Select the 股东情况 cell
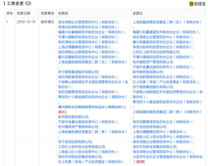This screenshot has height=166, width=208. [47, 22]
